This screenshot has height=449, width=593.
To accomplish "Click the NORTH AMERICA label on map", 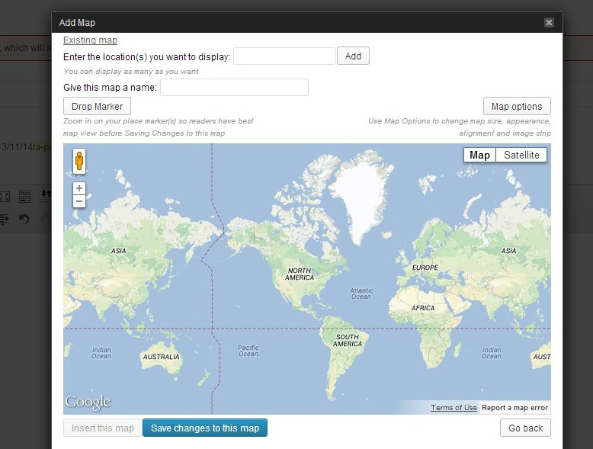I will [300, 274].
